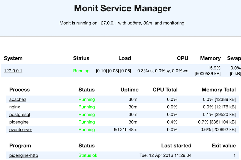Click the eventserver uptime 6d 21h 48m
This screenshot has width=241, height=160.
click(x=126, y=129)
